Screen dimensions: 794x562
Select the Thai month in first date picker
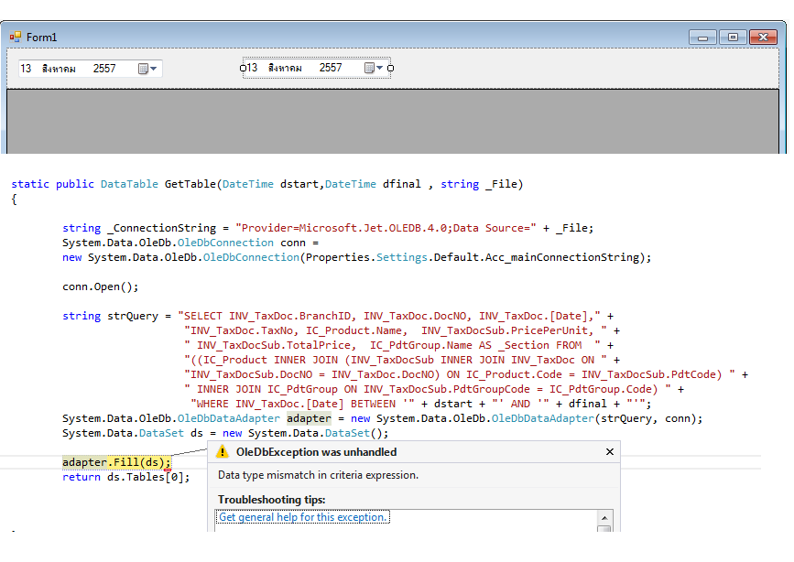tap(59, 69)
